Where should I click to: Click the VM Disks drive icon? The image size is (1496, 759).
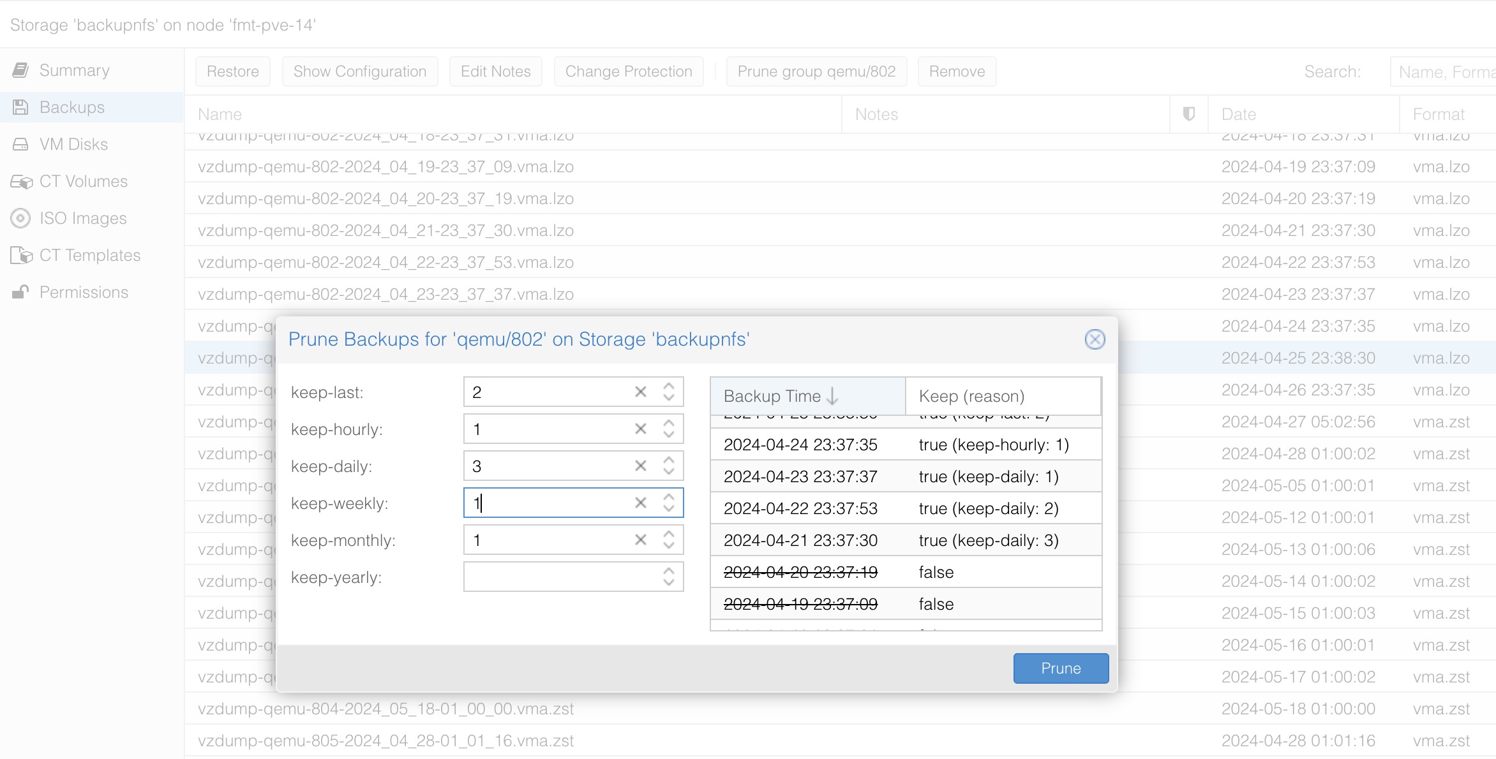pos(20,144)
